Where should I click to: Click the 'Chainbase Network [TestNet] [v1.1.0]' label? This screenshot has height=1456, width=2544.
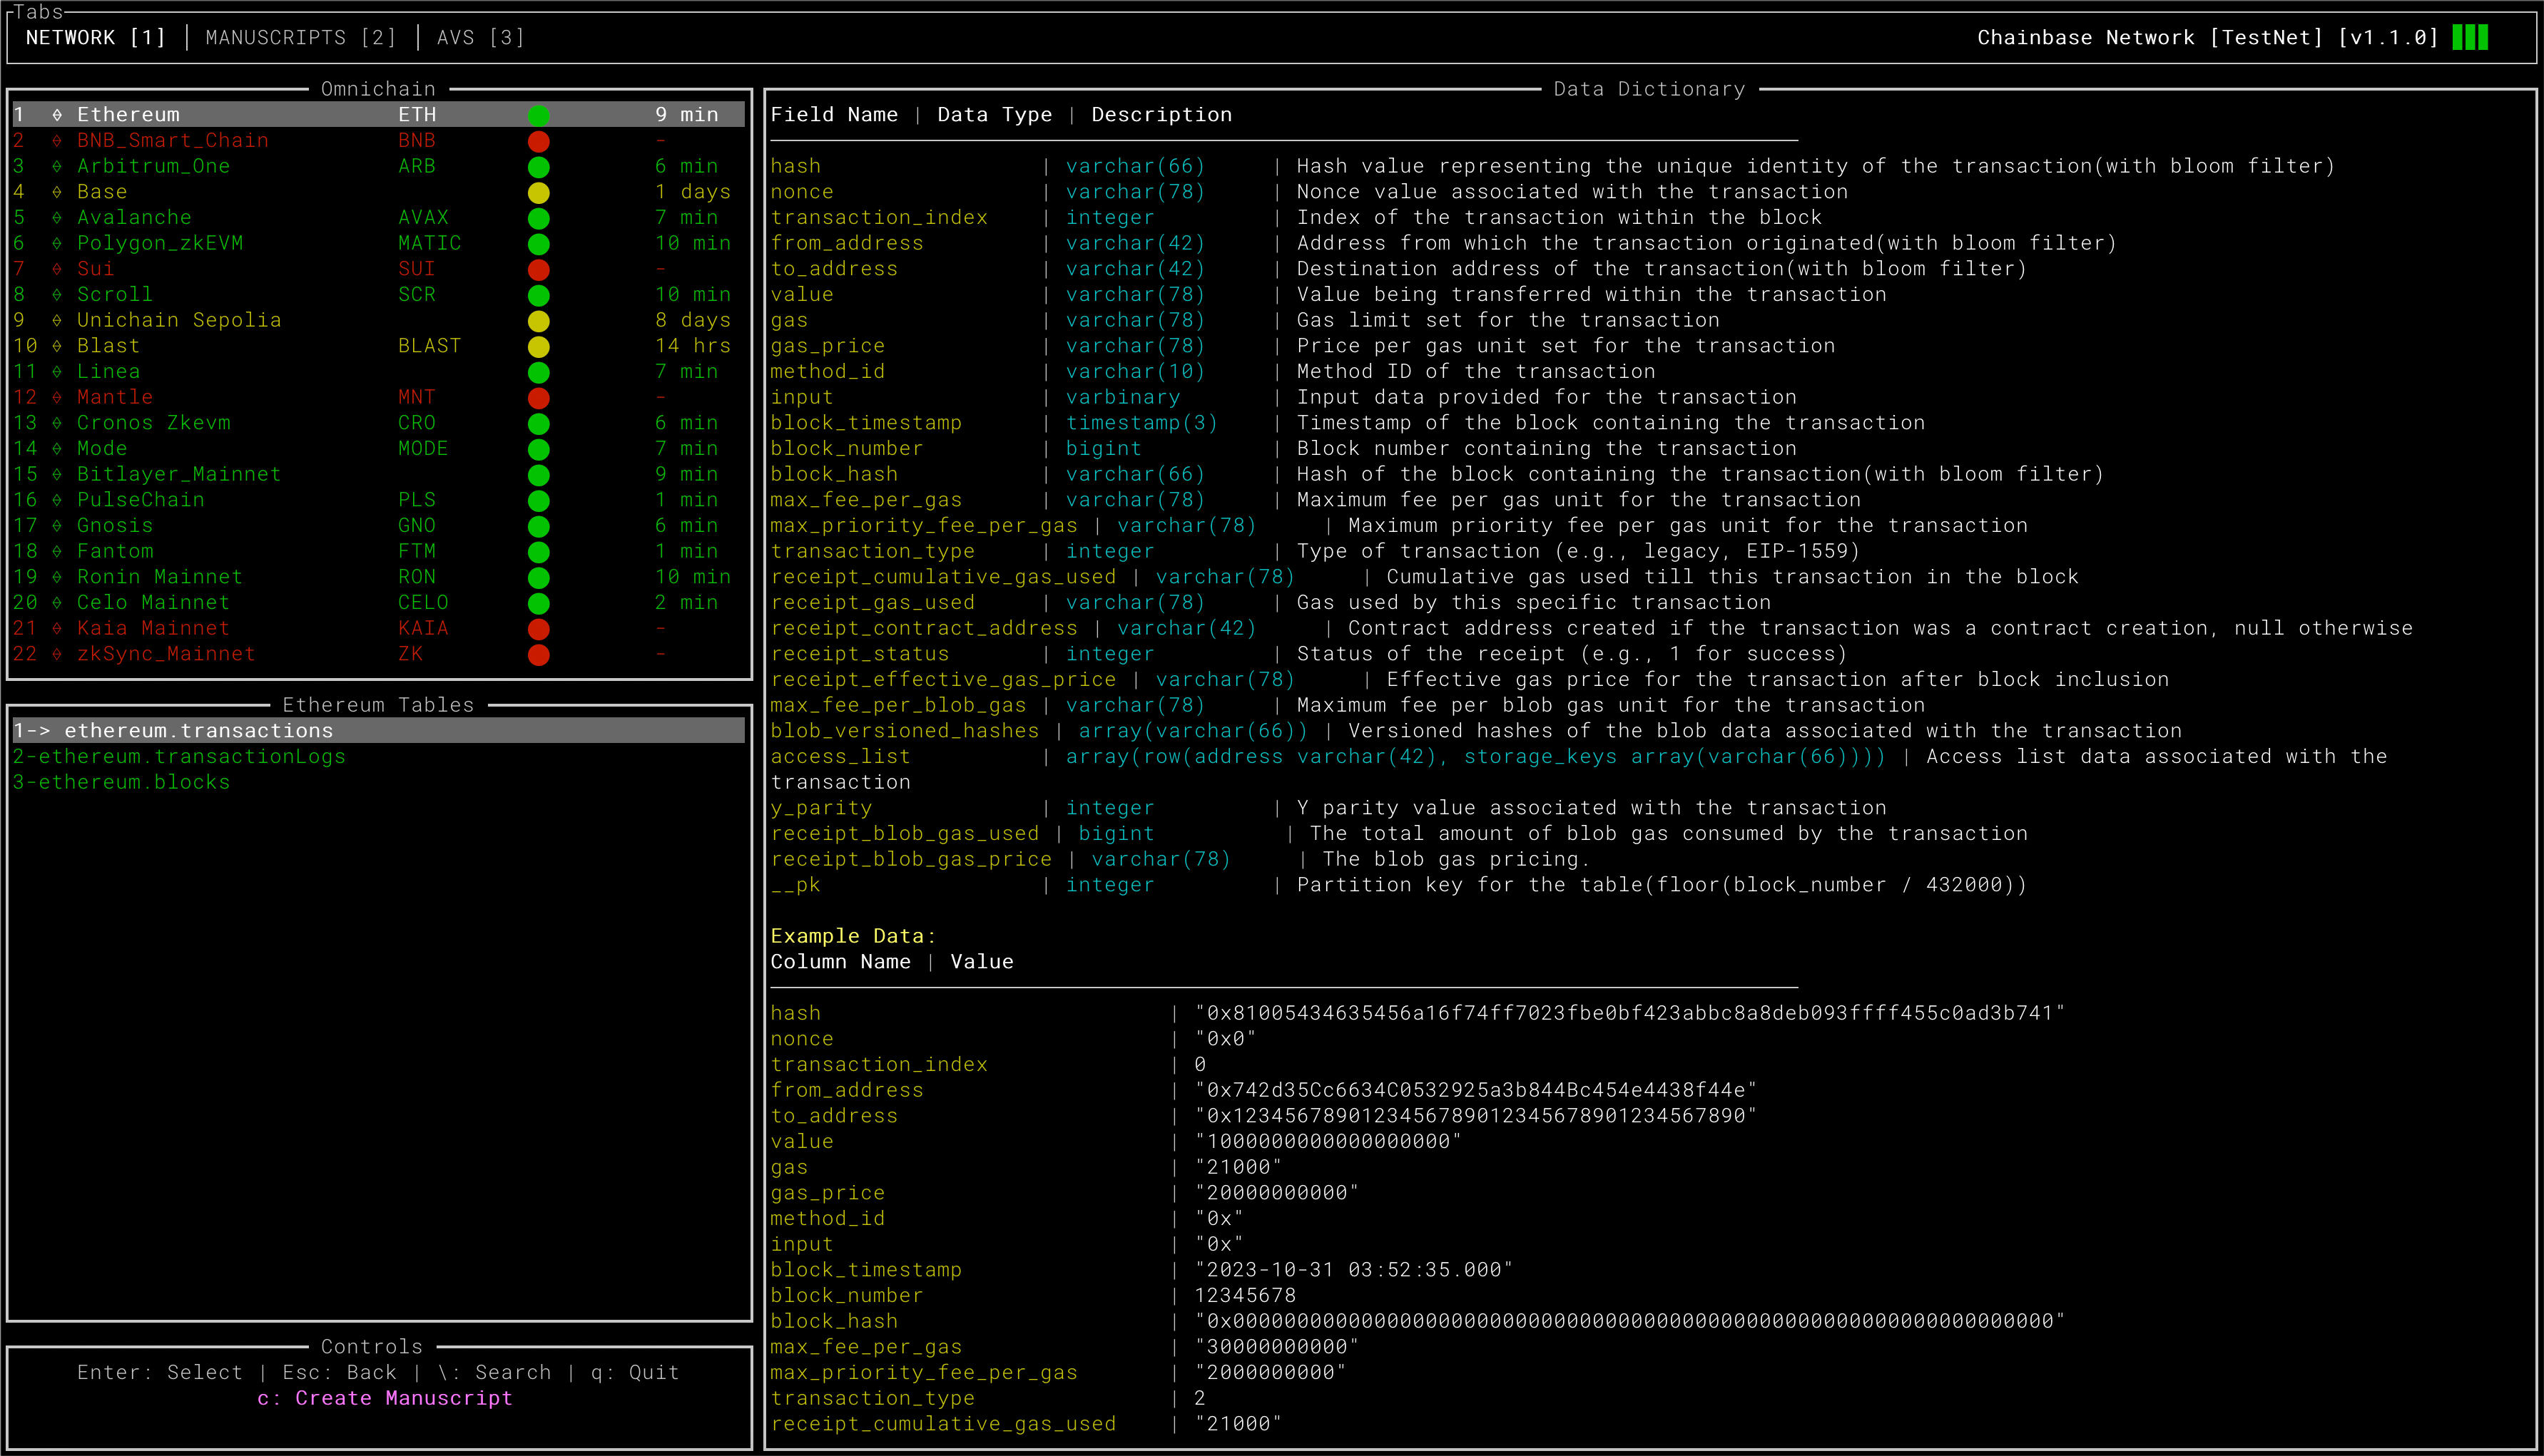[x=2208, y=38]
